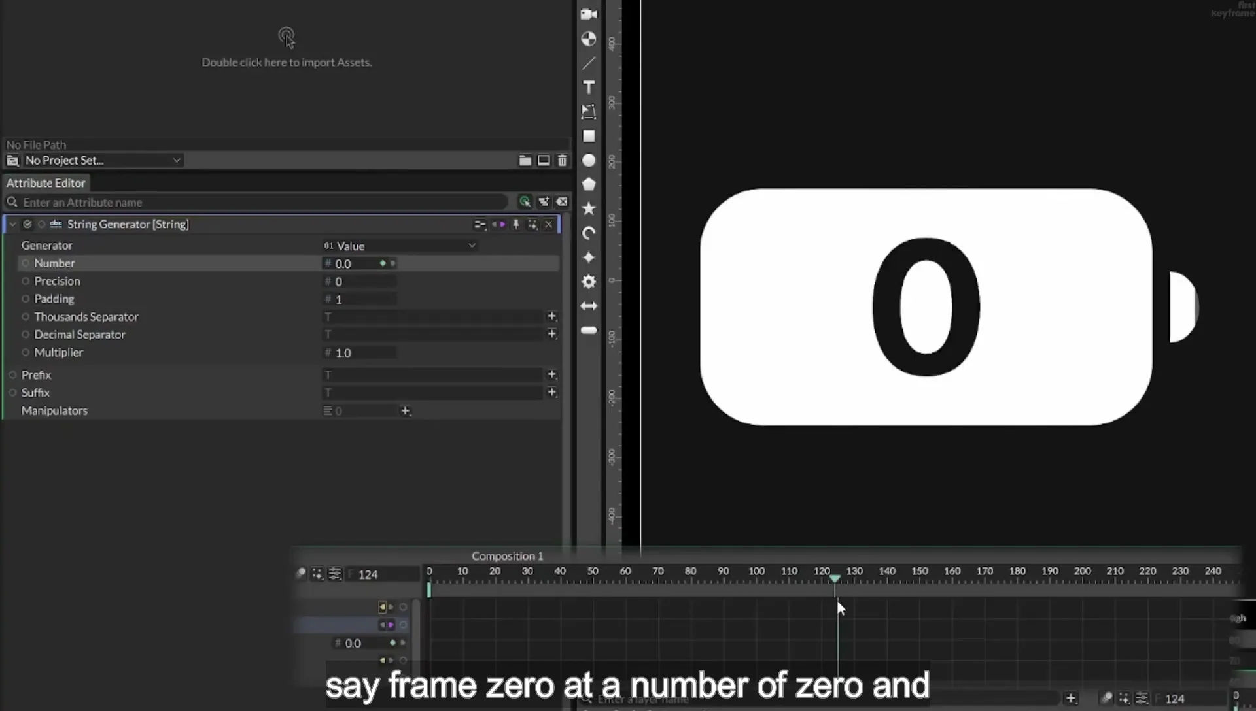The width and height of the screenshot is (1256, 711).
Task: Close the String Generator attribute panel
Action: [x=548, y=224]
